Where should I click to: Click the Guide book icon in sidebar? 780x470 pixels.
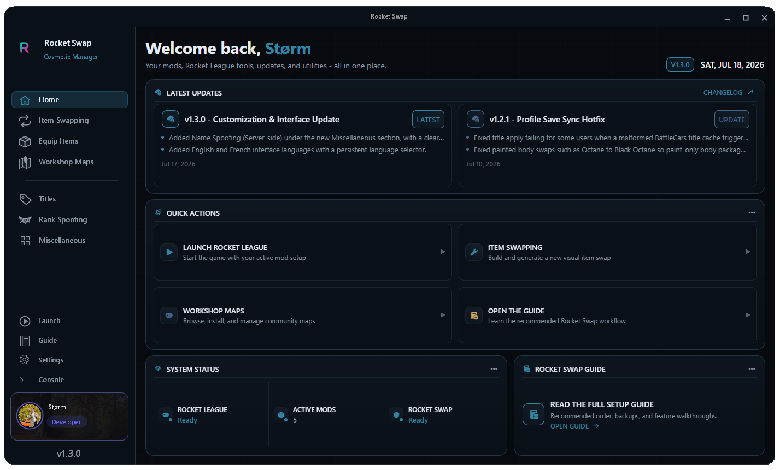tap(25, 341)
